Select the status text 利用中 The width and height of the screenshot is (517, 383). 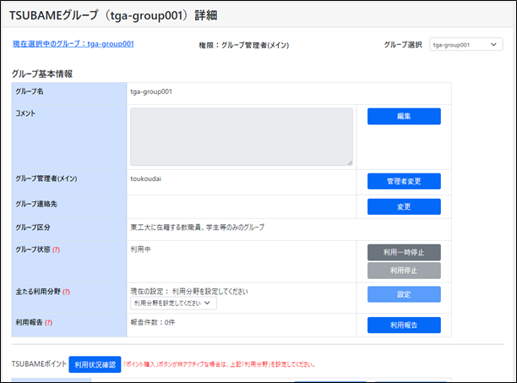(141, 249)
